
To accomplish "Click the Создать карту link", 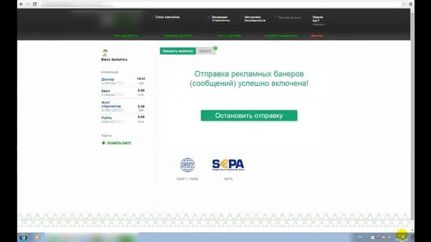I will click(119, 143).
